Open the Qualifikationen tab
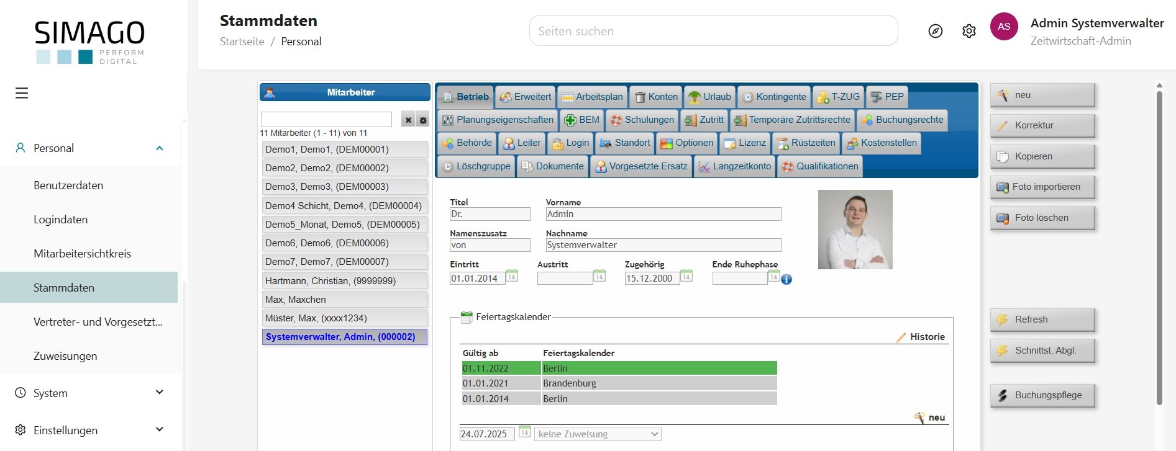1176x451 pixels. 820,166
